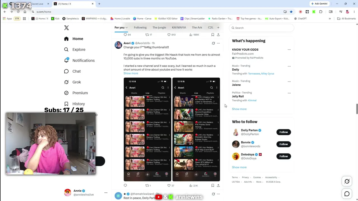Open Explore in the X sidebar
358x201 pixels.
[x=75, y=49]
